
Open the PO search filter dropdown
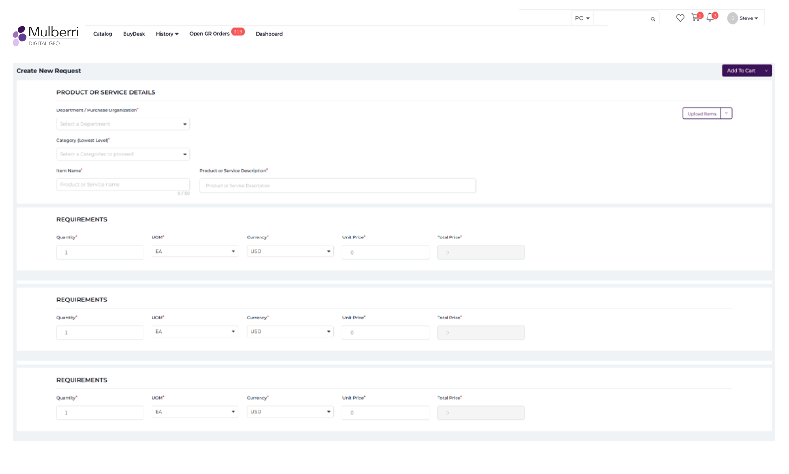[x=582, y=18]
